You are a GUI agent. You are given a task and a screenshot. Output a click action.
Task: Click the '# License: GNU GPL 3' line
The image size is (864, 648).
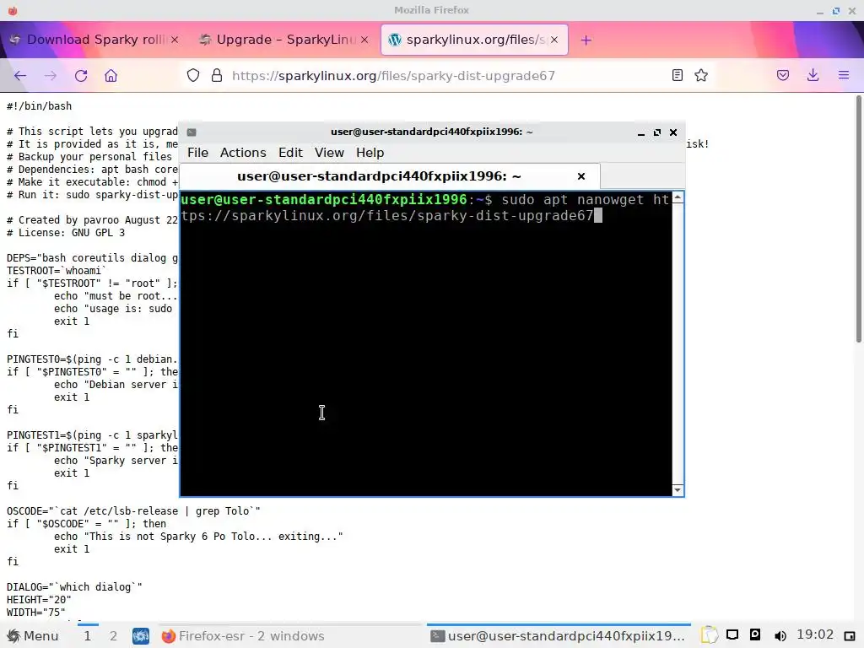pyautogui.click(x=66, y=233)
